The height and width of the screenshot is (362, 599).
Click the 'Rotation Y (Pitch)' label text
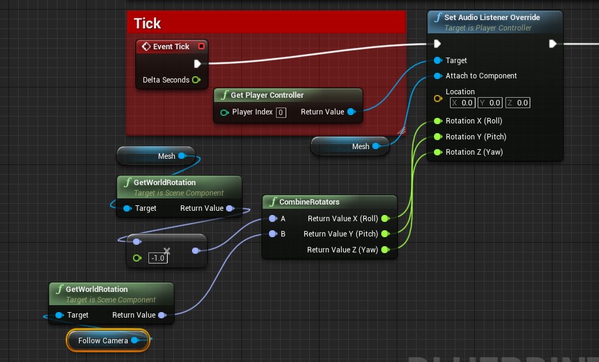tap(476, 137)
